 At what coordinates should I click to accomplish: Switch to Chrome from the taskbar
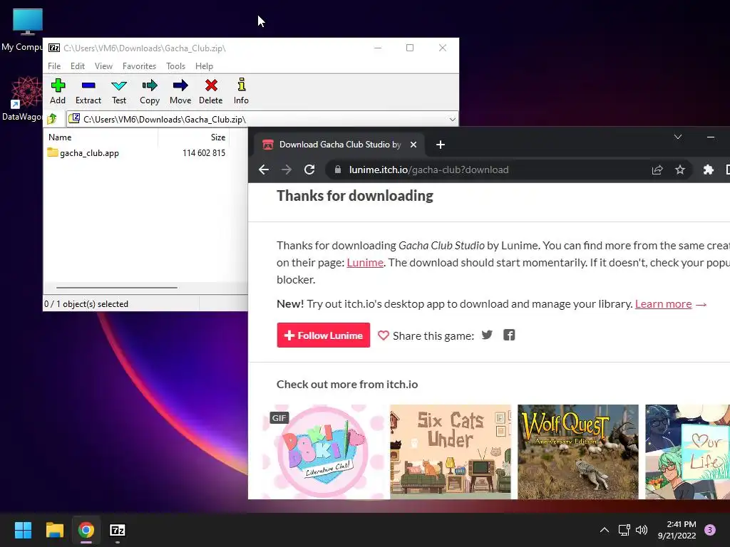(x=86, y=530)
